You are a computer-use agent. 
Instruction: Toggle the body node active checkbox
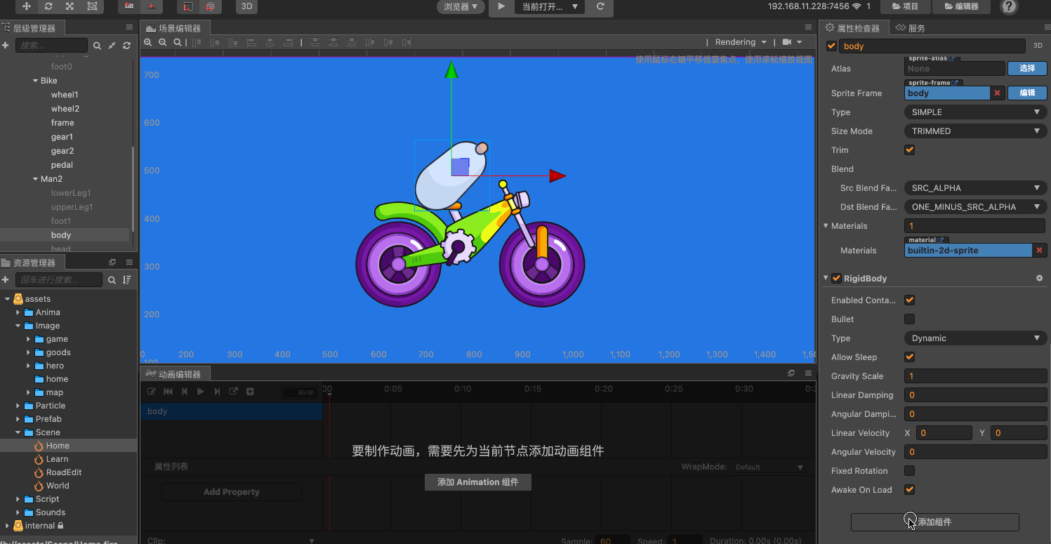coord(832,46)
